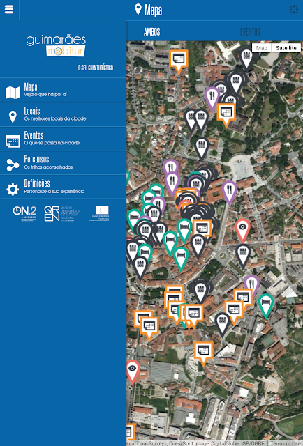Click the red eye marker near roundabout
303x446 pixels.
pyautogui.click(x=242, y=230)
